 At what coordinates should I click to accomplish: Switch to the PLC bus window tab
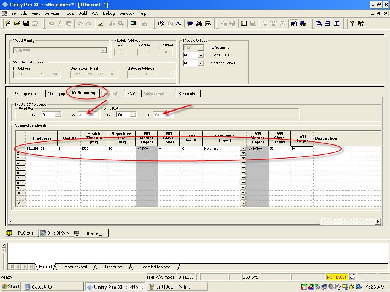pos(21,233)
